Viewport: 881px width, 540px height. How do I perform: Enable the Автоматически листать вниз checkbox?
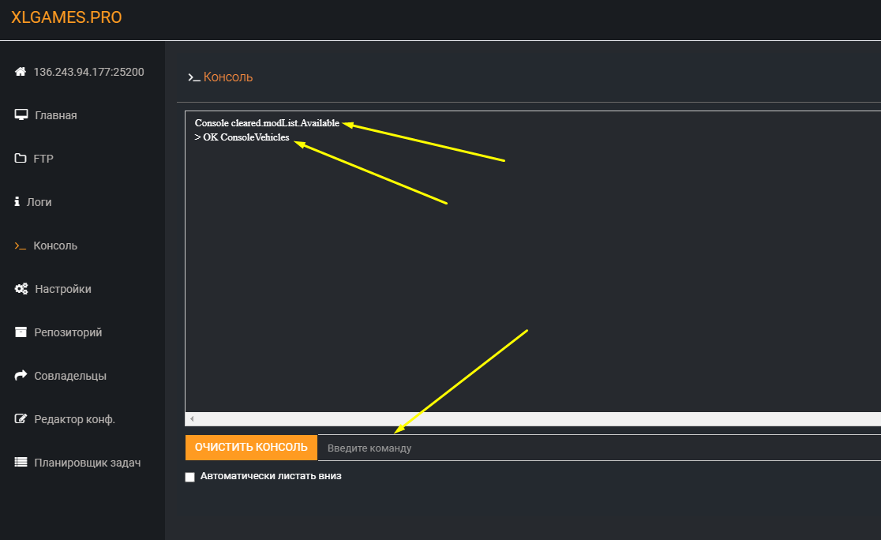pos(189,477)
